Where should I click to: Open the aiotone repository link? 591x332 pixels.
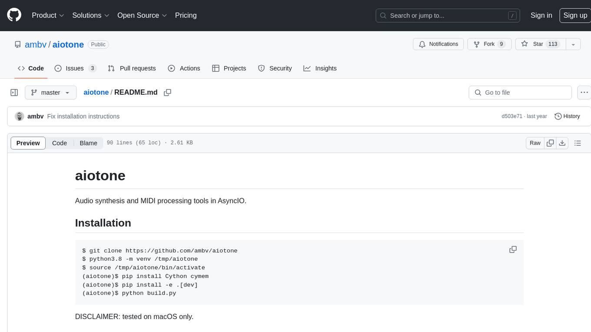68,44
